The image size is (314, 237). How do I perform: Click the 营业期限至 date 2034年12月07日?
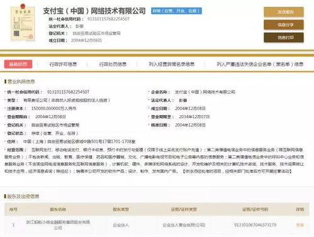(x=194, y=117)
